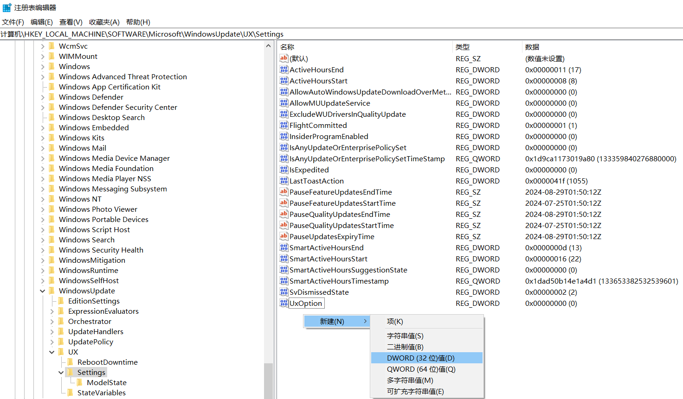Click the SvDismissedState value icon

[x=284, y=292]
